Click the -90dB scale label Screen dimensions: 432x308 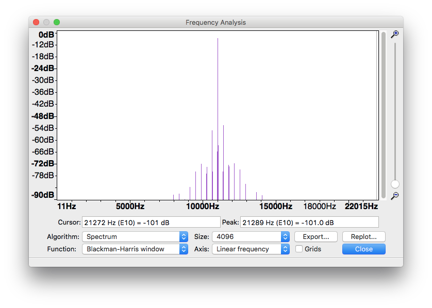pos(43,195)
